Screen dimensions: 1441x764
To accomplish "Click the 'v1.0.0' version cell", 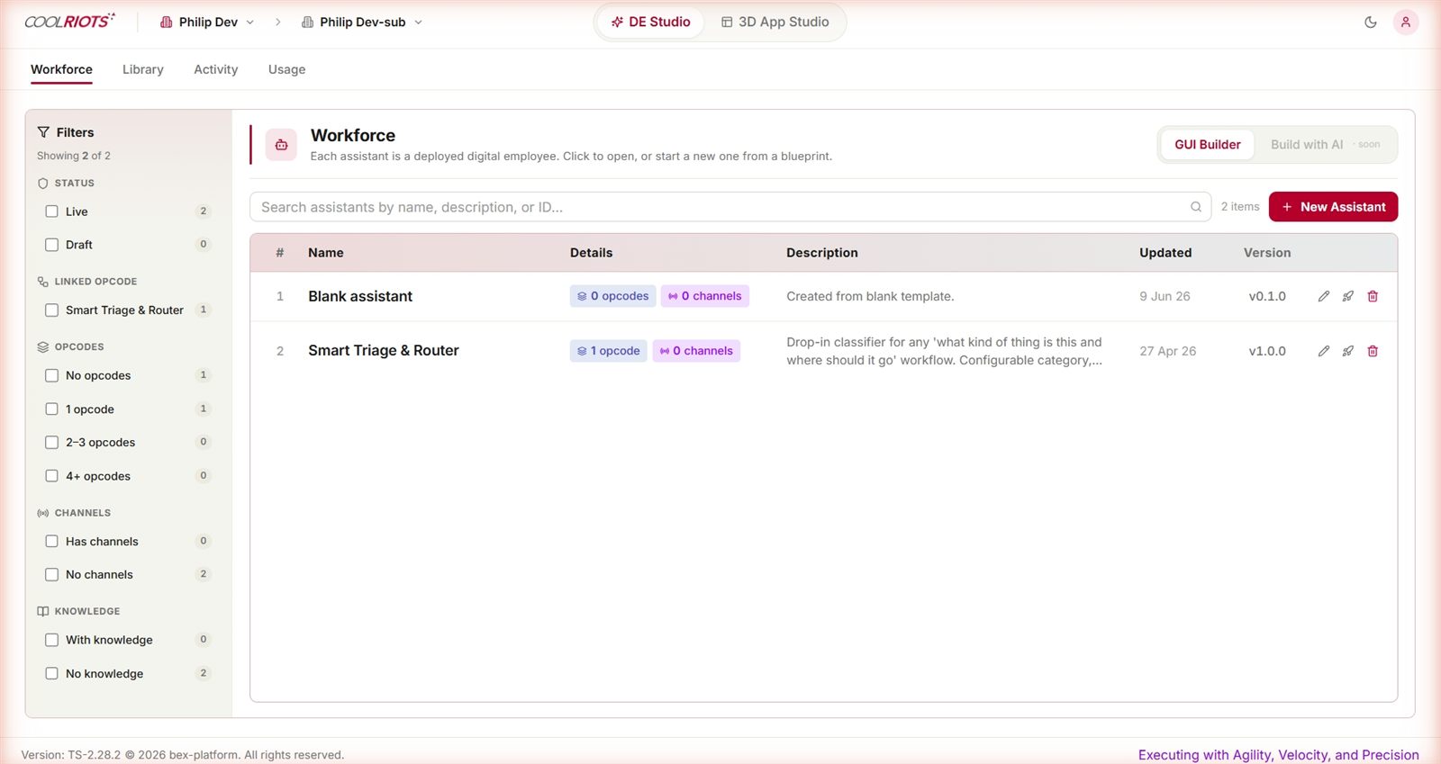I will click(x=1267, y=351).
